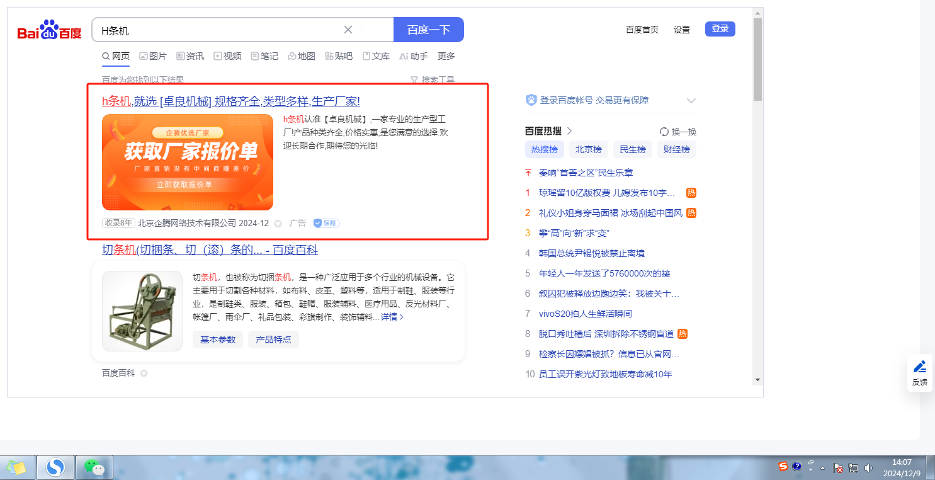Open WeChat from the taskbar
This screenshot has width=935, height=480.
[x=94, y=467]
